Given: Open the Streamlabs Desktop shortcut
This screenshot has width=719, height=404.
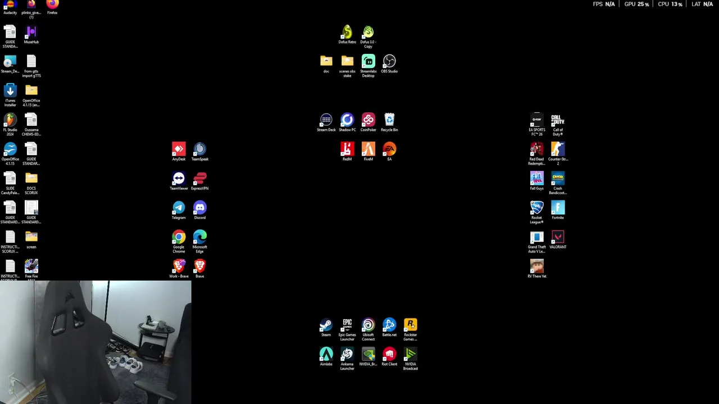Looking at the screenshot, I should pos(368,66).
